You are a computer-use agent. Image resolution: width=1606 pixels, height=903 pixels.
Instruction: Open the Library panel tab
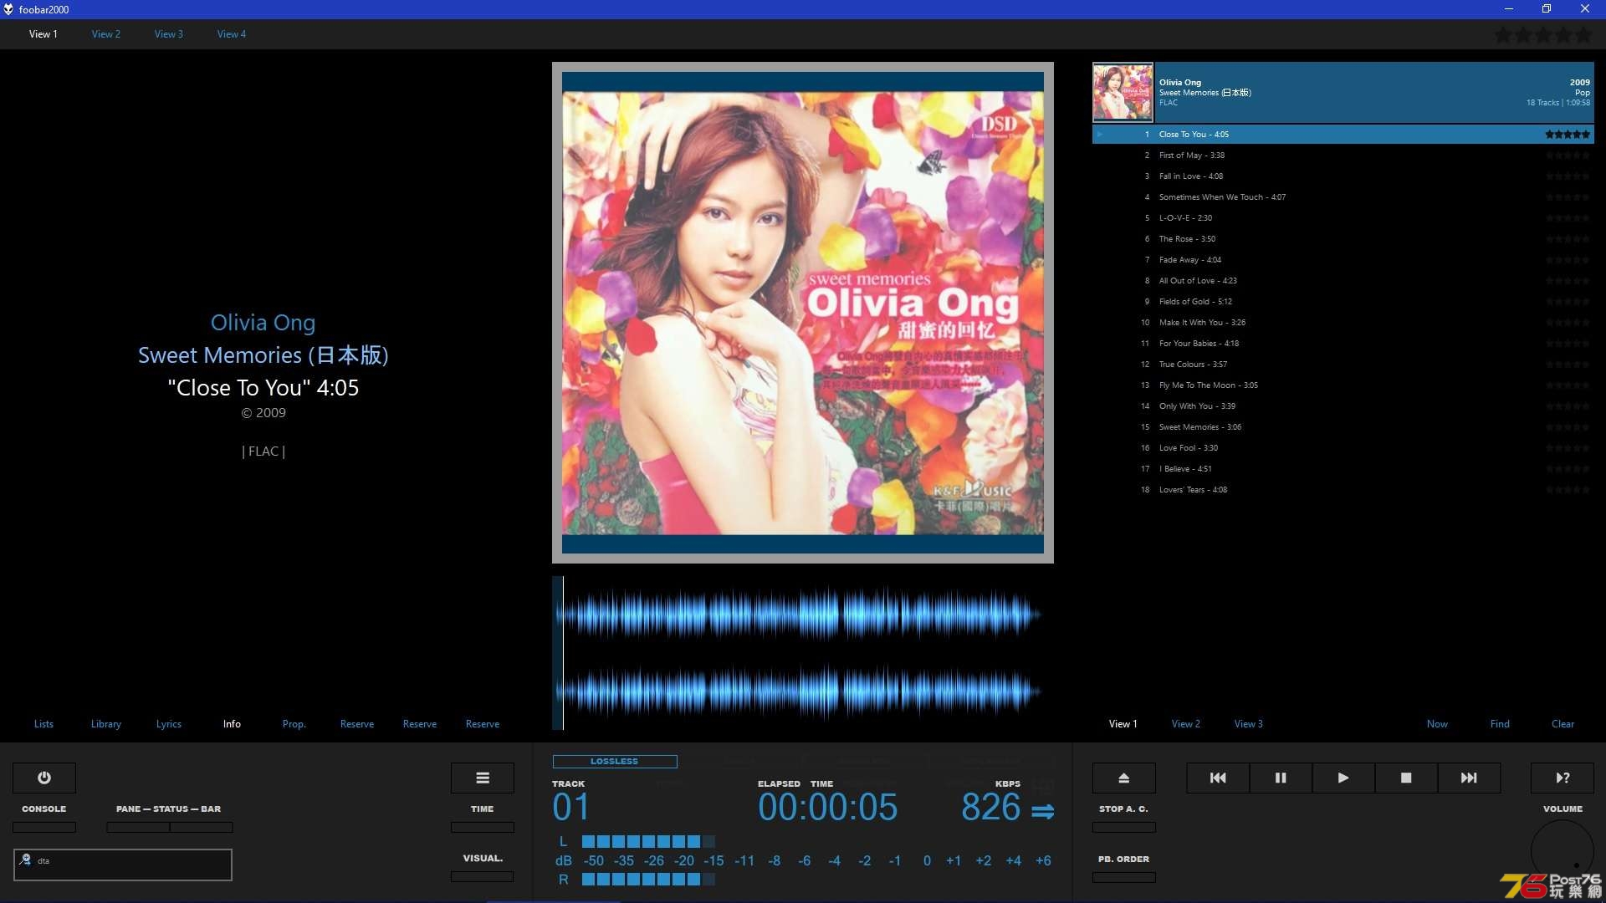pyautogui.click(x=106, y=724)
